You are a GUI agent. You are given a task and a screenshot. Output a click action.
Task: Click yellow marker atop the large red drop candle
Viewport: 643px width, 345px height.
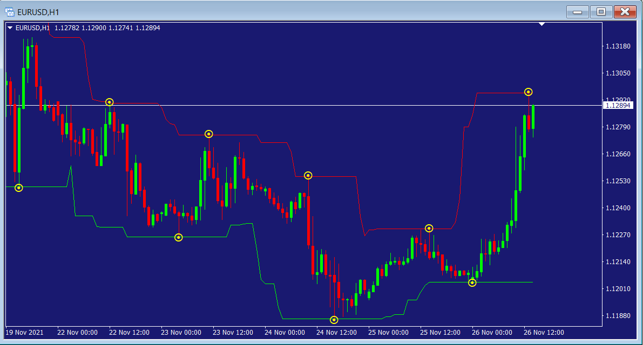[x=308, y=175]
